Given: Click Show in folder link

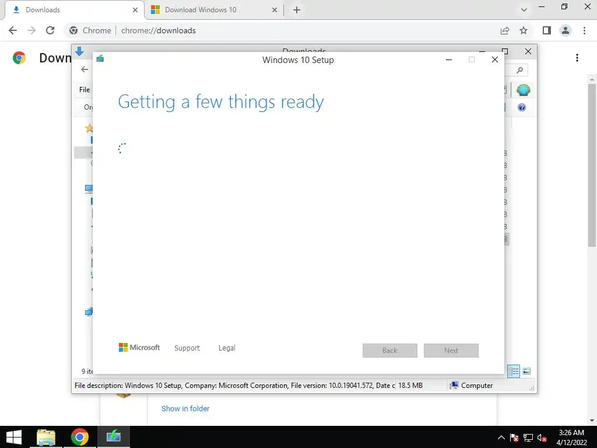Looking at the screenshot, I should coord(185,408).
